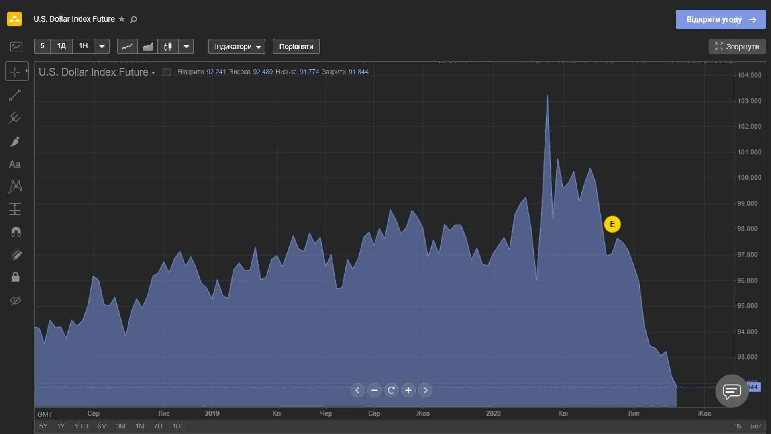771x434 pixels.
Task: Zoom in chart with plus button
Action: (x=408, y=390)
